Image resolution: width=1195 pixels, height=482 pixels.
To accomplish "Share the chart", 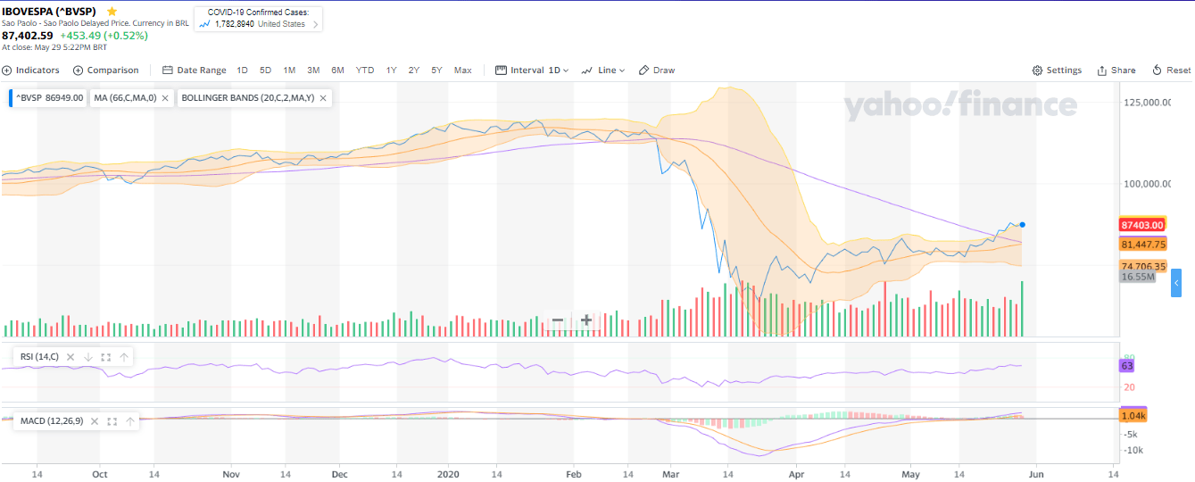I will point(1116,71).
